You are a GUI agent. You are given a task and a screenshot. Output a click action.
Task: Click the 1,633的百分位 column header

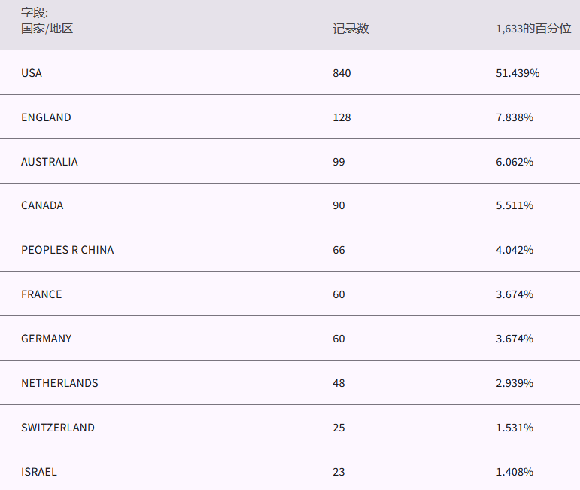point(533,29)
